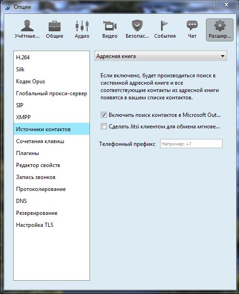Screen dimensions: 239x294
Task: Click the dropdown arrow beside Адресная книга
Action: pos(222,56)
